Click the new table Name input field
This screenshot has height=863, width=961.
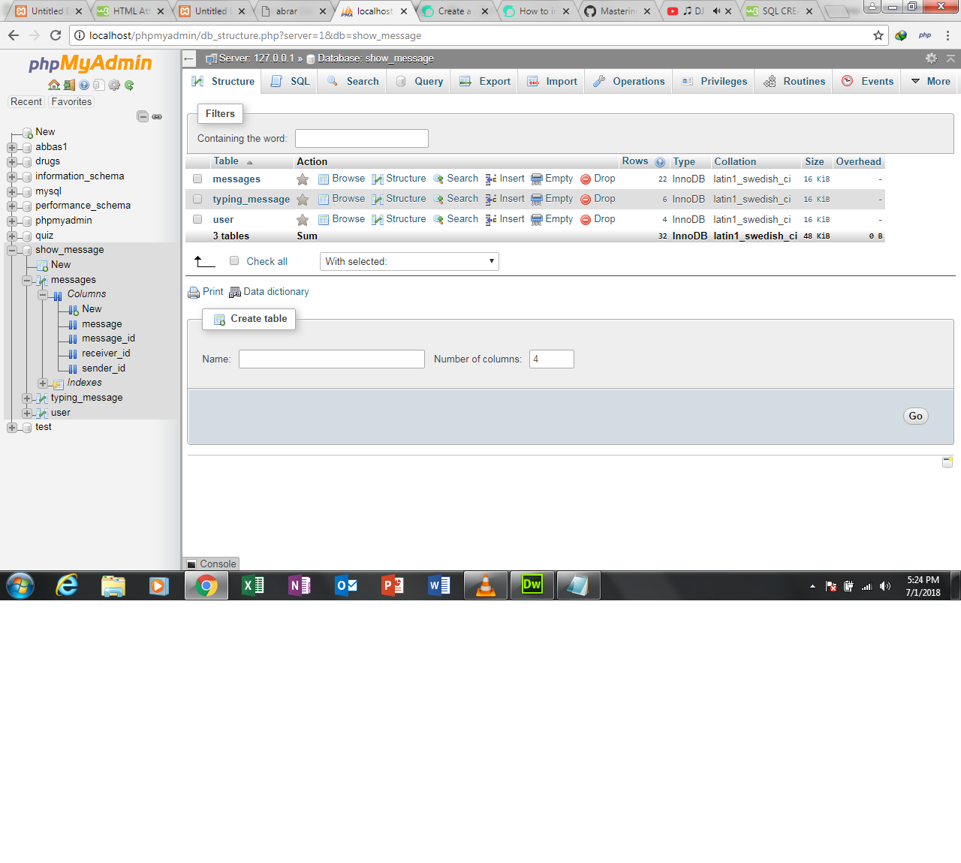coord(332,359)
